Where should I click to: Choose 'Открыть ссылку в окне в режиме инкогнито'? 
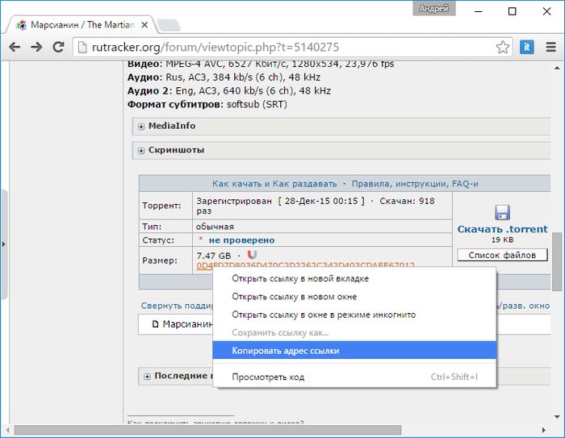coord(324,315)
